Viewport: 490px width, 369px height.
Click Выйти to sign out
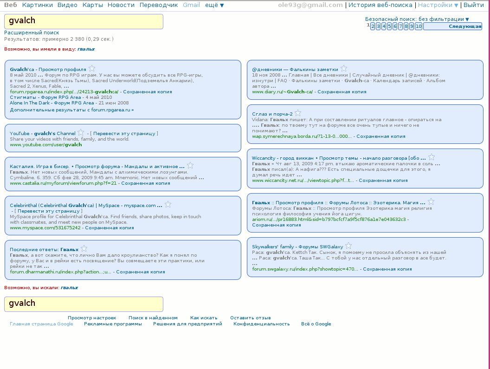(473, 5)
